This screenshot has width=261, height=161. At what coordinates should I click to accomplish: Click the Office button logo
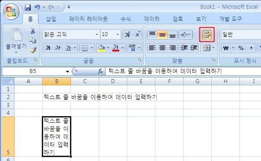pyautogui.click(x=11, y=11)
